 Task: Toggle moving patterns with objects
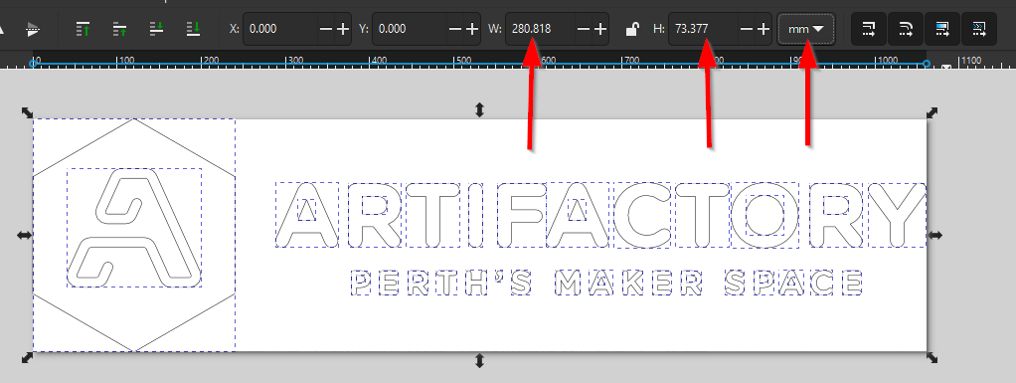click(x=980, y=29)
